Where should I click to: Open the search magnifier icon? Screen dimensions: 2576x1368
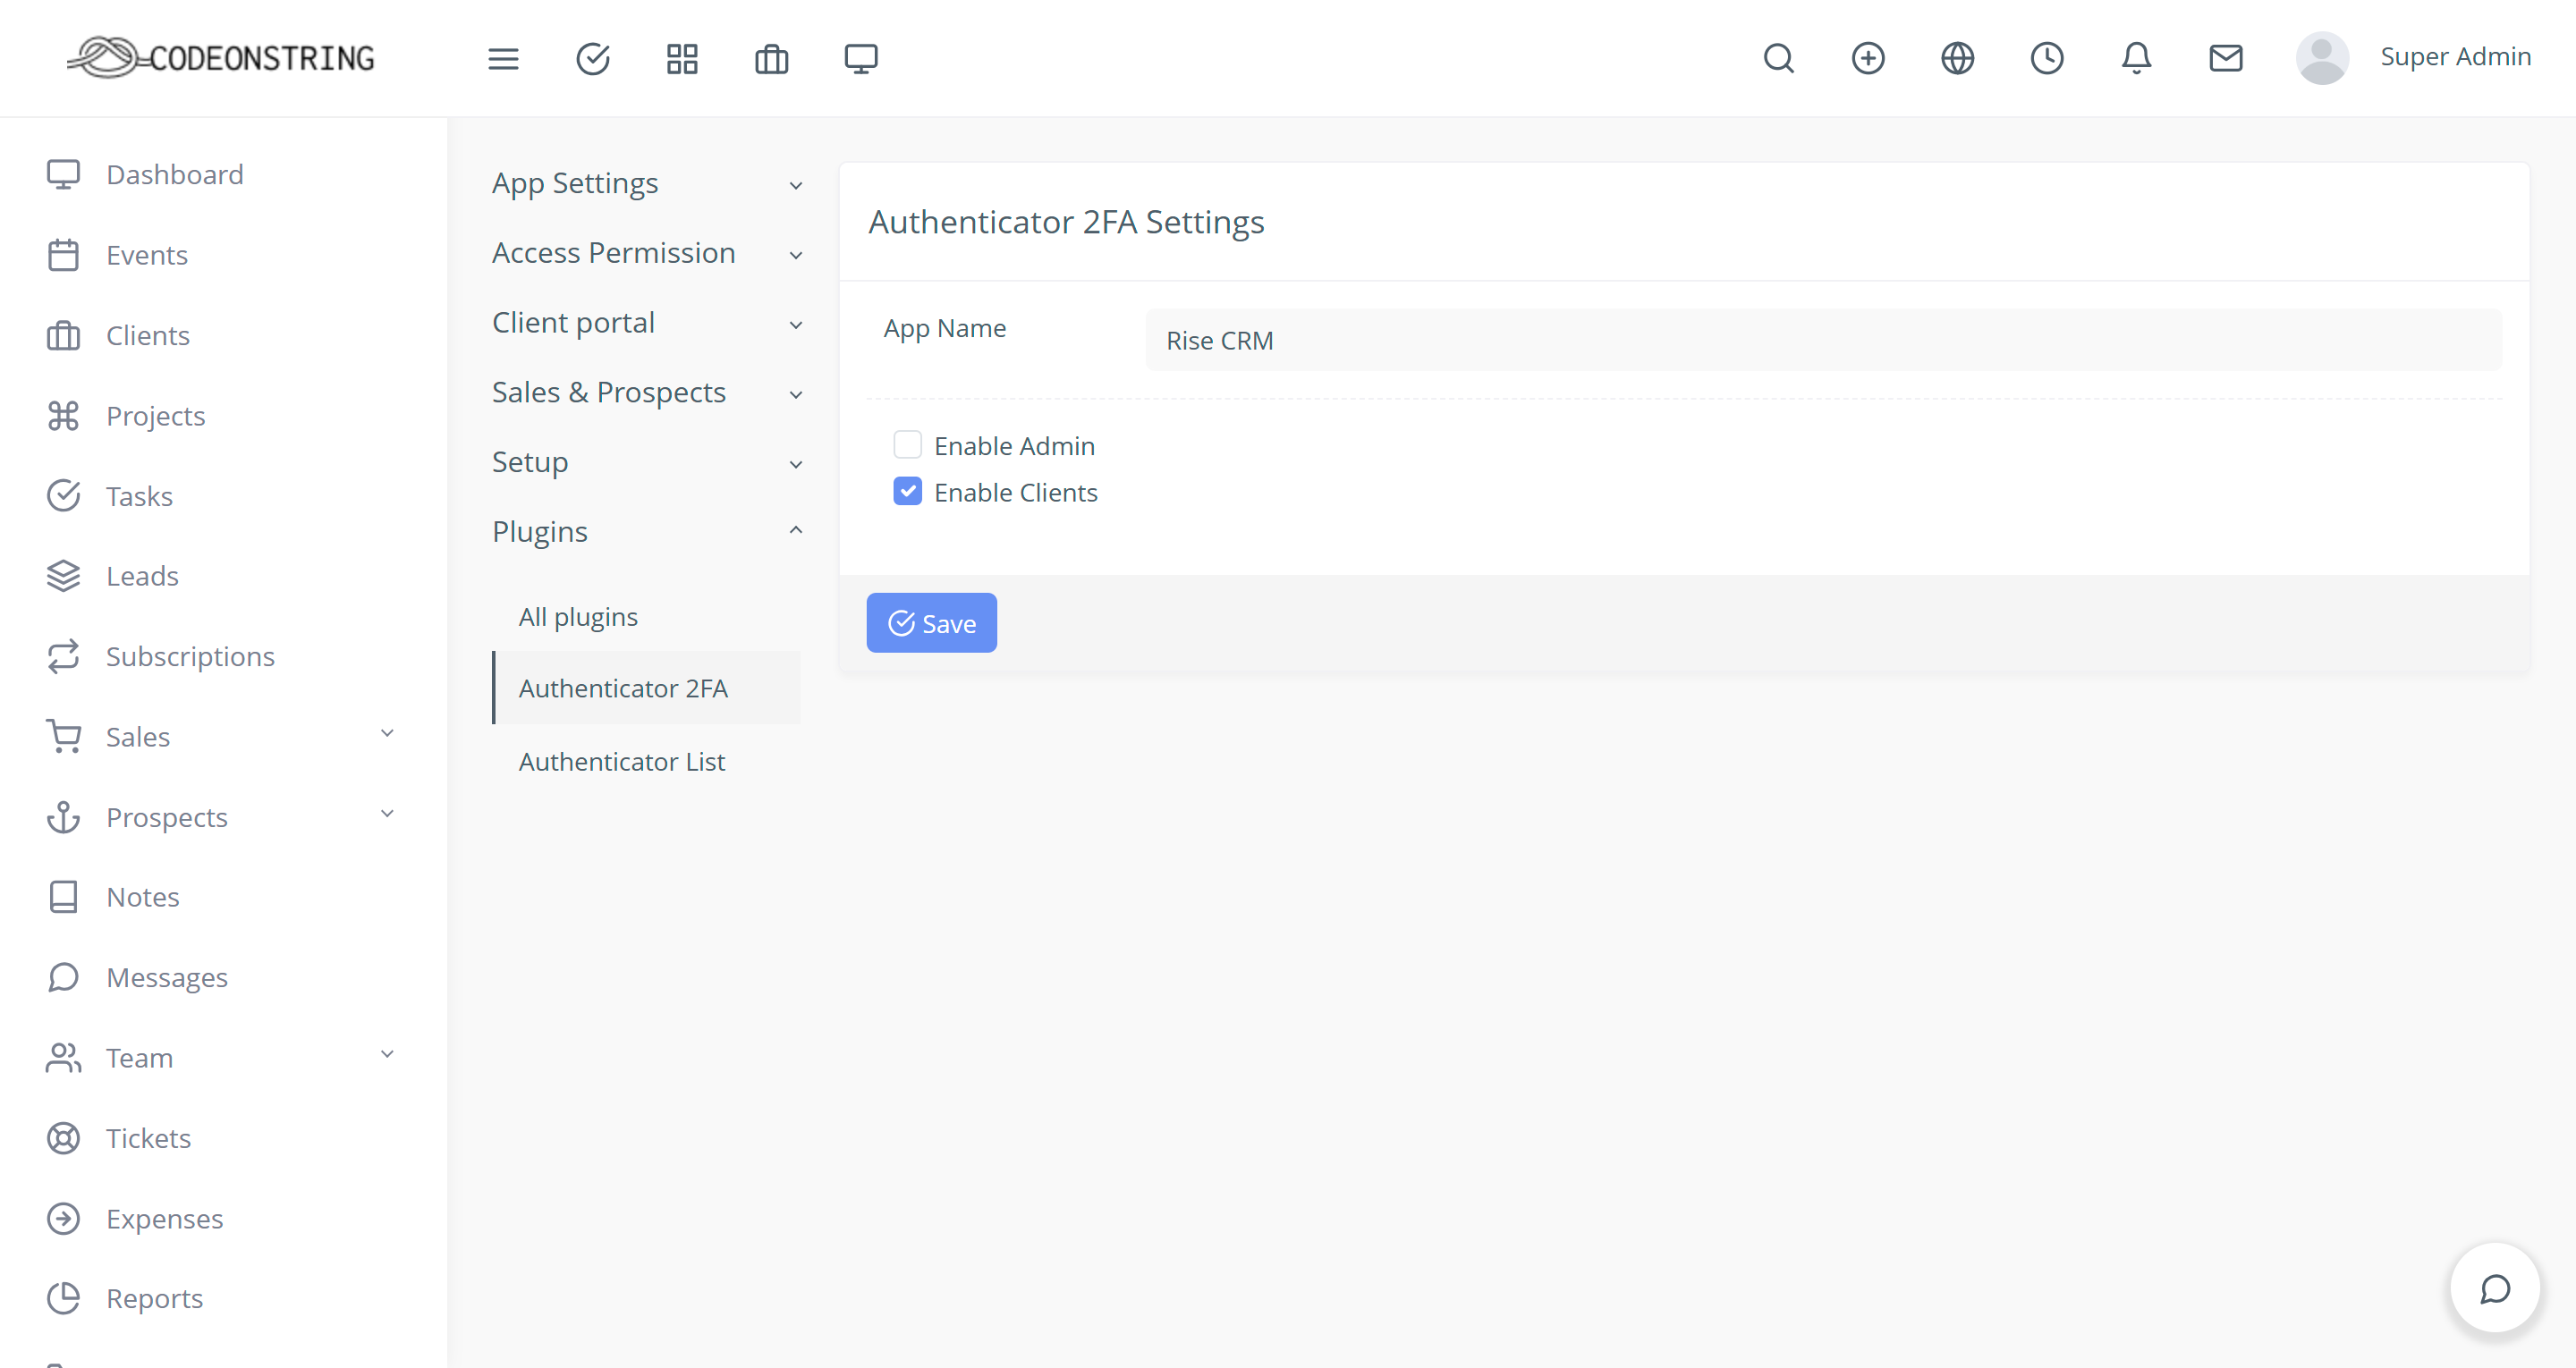(1778, 58)
